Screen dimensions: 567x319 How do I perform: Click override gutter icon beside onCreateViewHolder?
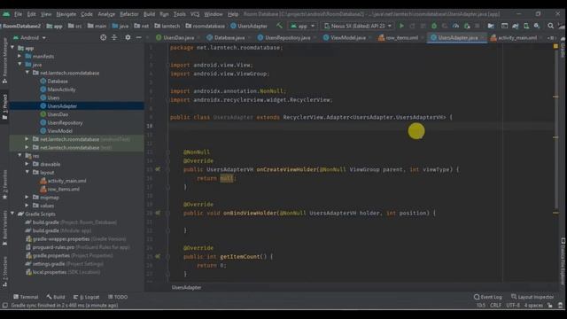point(158,169)
